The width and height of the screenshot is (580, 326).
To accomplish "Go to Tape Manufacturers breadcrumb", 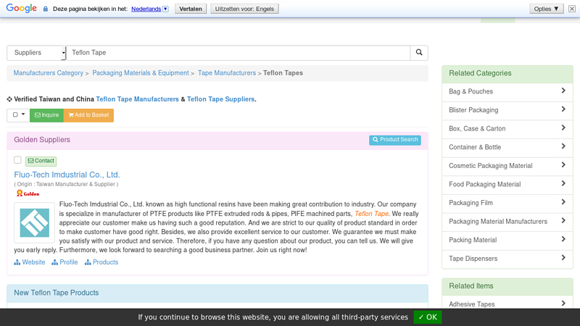I will pos(227,73).
